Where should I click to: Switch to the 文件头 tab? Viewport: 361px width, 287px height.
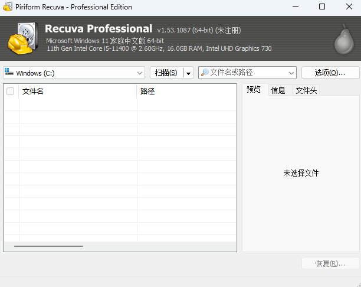point(306,90)
